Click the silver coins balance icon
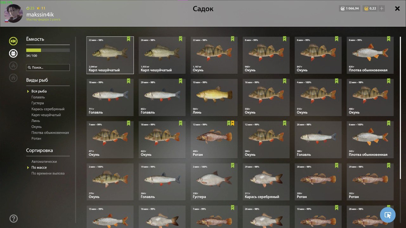 343,9
